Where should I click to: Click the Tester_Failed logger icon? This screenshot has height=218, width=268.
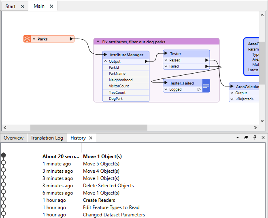point(206,86)
